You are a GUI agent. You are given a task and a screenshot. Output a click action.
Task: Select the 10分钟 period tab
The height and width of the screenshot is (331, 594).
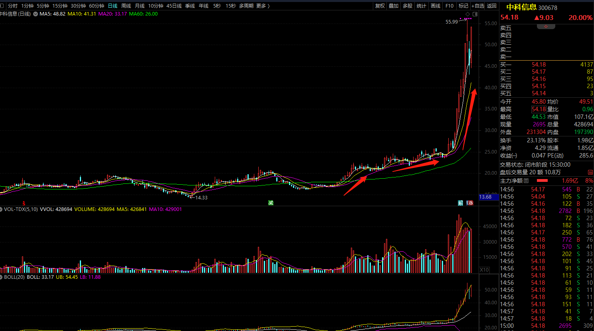(156, 6)
